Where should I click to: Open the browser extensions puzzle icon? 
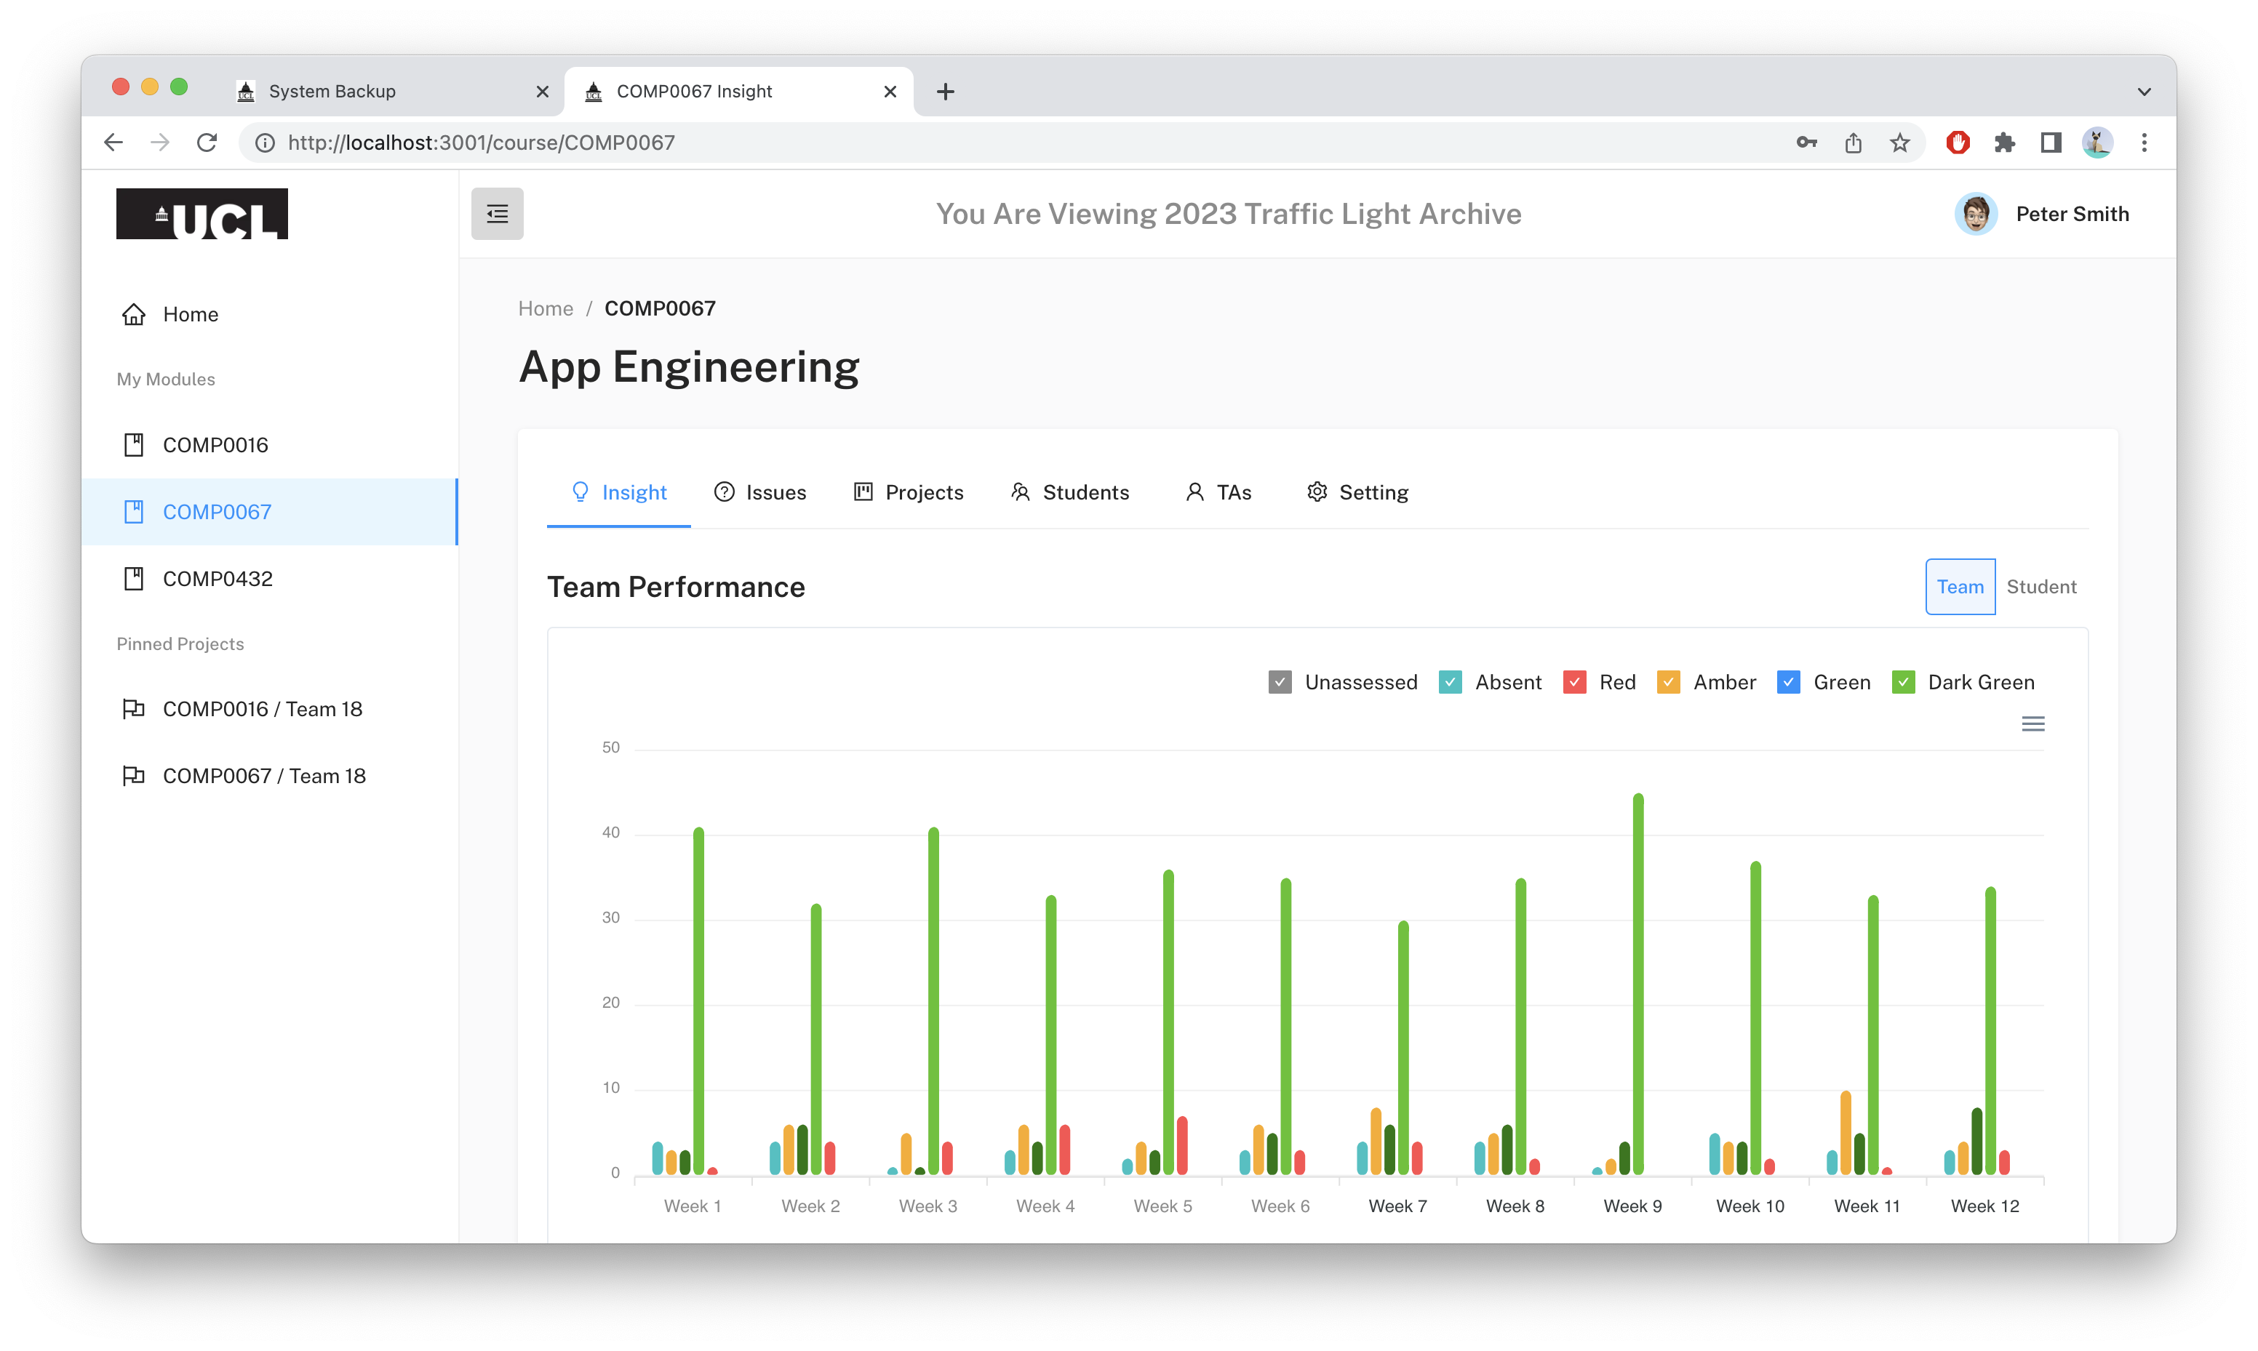pos(2004,142)
